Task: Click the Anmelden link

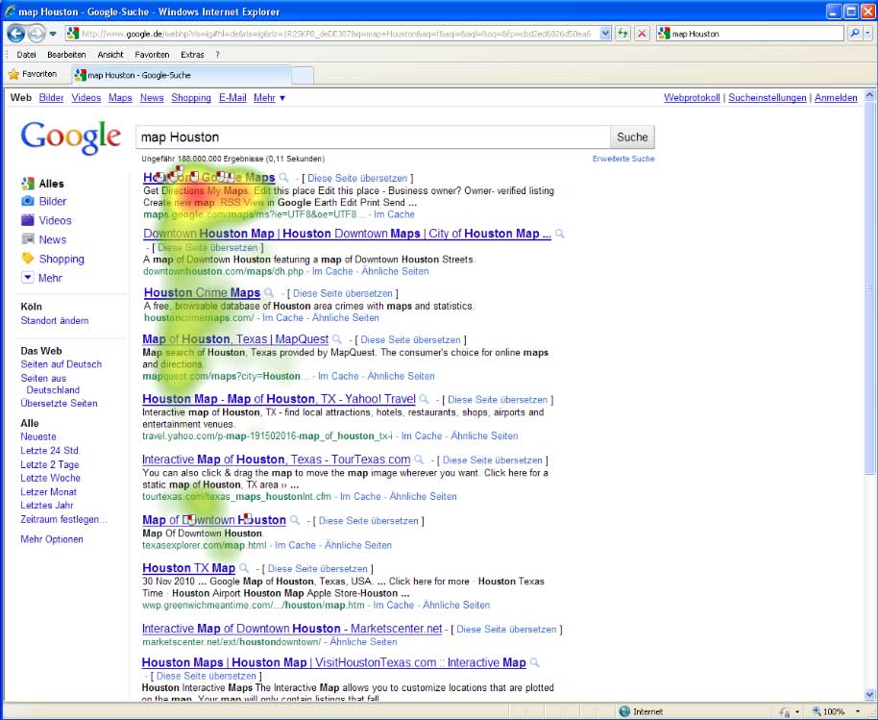Action: click(836, 97)
